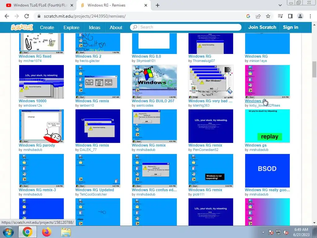View site security lock icon

tap(39, 16)
